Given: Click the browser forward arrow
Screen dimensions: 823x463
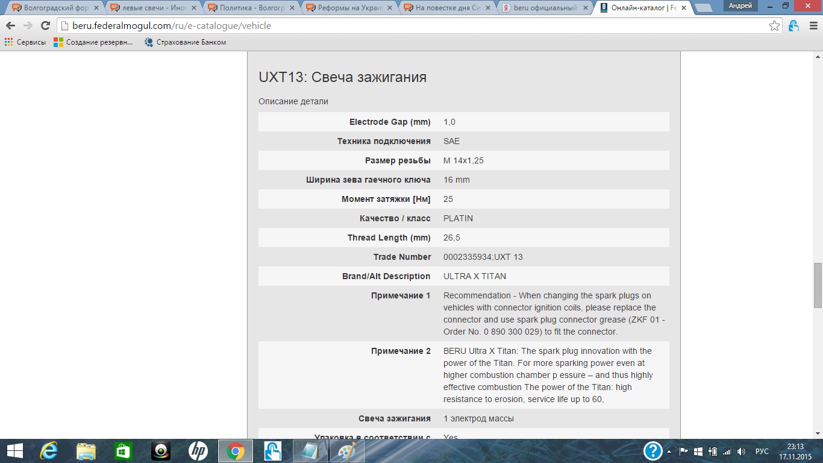Looking at the screenshot, I should 28,26.
